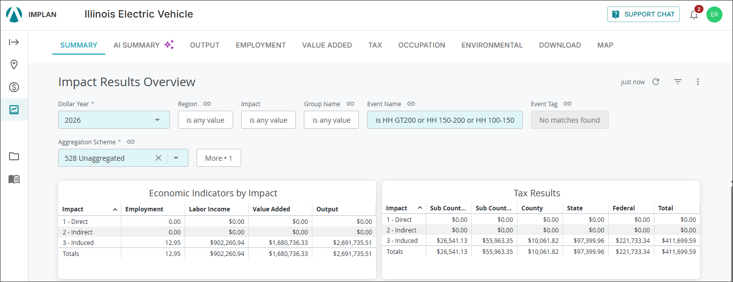
Task: Open the Impacts dollar sign icon
Action: coord(14,87)
